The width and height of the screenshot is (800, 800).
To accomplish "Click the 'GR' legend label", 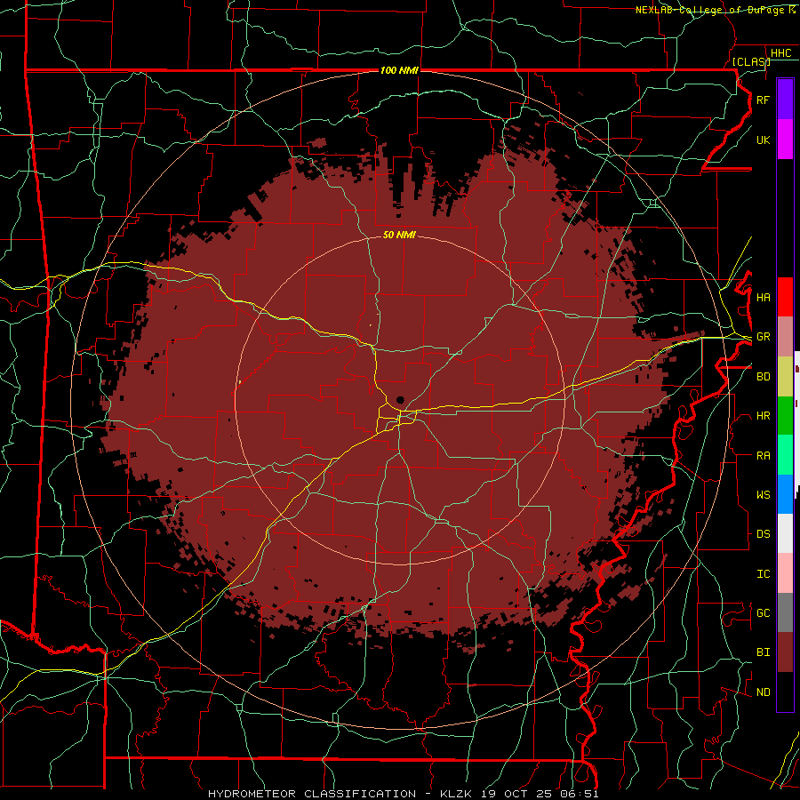I will (763, 337).
